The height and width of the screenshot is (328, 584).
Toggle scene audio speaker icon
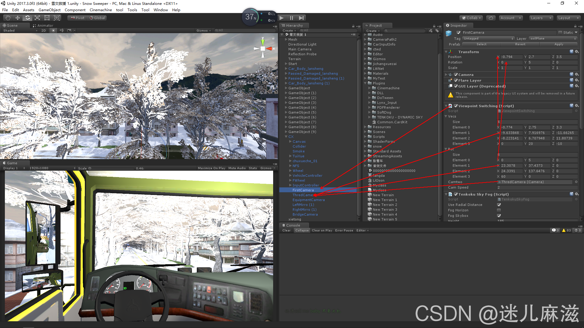tap(61, 30)
